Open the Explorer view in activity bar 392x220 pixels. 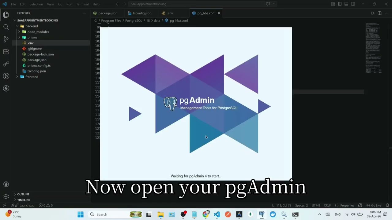pyautogui.click(x=6, y=15)
